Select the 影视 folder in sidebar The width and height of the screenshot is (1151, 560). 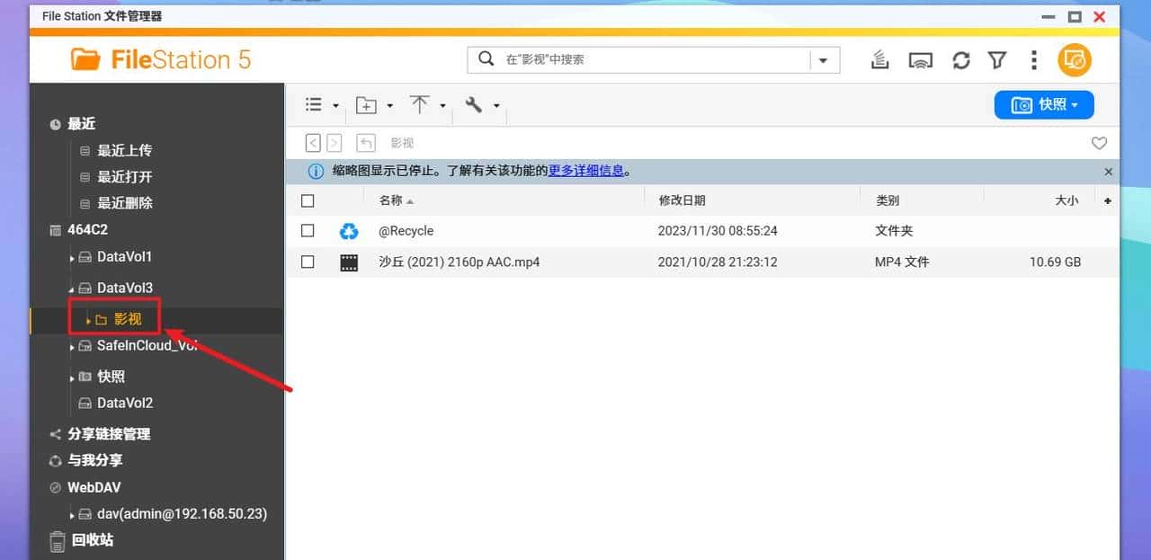[128, 319]
